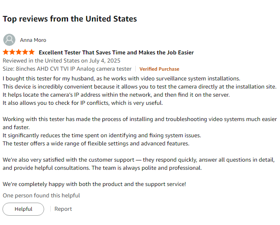280x225 pixels.
Task: Click the 'Top reviews from the United States' heading
Action: point(70,19)
